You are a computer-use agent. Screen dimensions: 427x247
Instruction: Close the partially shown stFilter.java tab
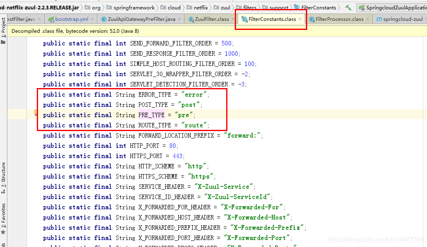tap(40, 19)
